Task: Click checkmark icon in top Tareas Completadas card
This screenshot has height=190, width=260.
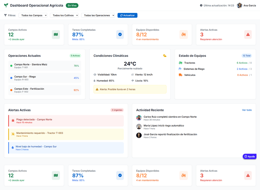Action: pyautogui.click(x=120, y=34)
